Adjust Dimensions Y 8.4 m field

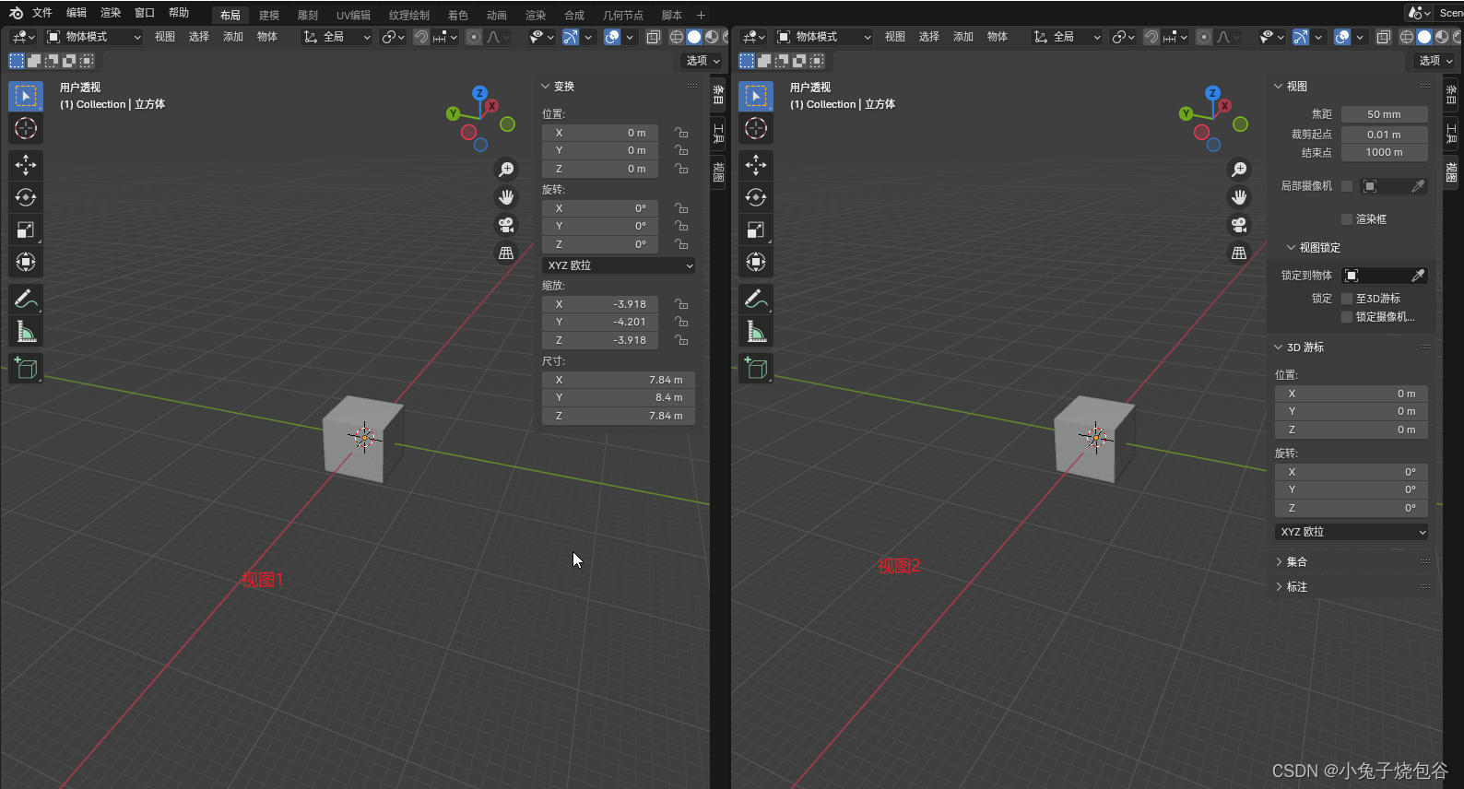tap(619, 397)
